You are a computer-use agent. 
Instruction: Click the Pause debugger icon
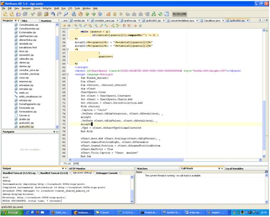click(x=115, y=14)
